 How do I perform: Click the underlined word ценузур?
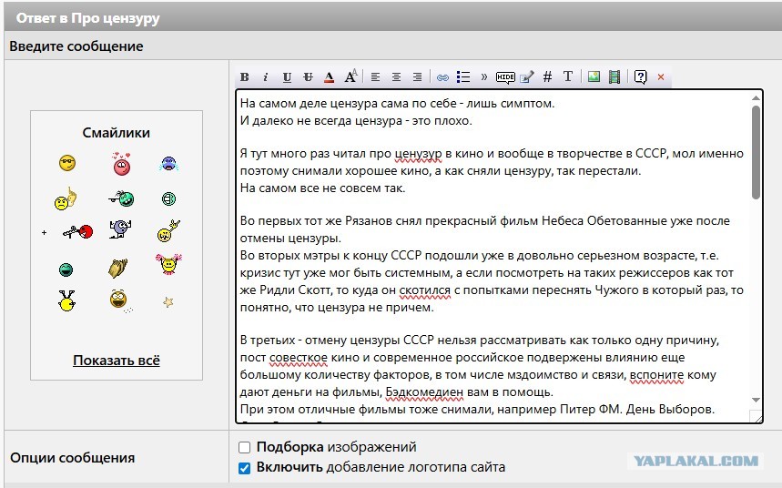point(418,154)
